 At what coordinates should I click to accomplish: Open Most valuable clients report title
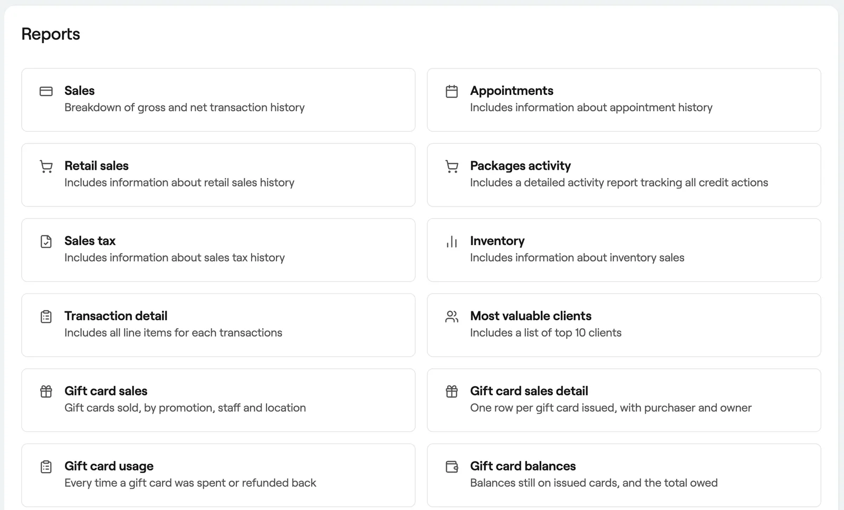pyautogui.click(x=531, y=316)
